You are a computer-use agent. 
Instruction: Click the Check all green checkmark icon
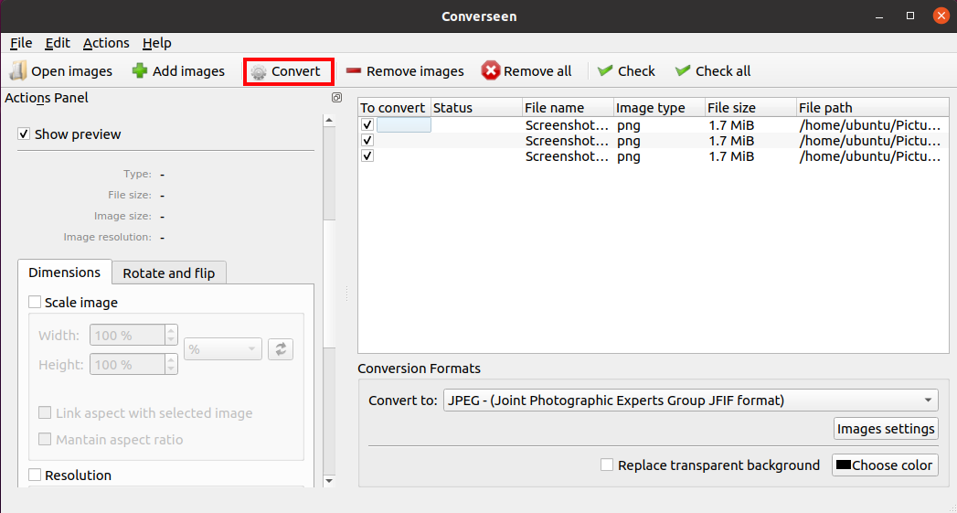pos(683,70)
